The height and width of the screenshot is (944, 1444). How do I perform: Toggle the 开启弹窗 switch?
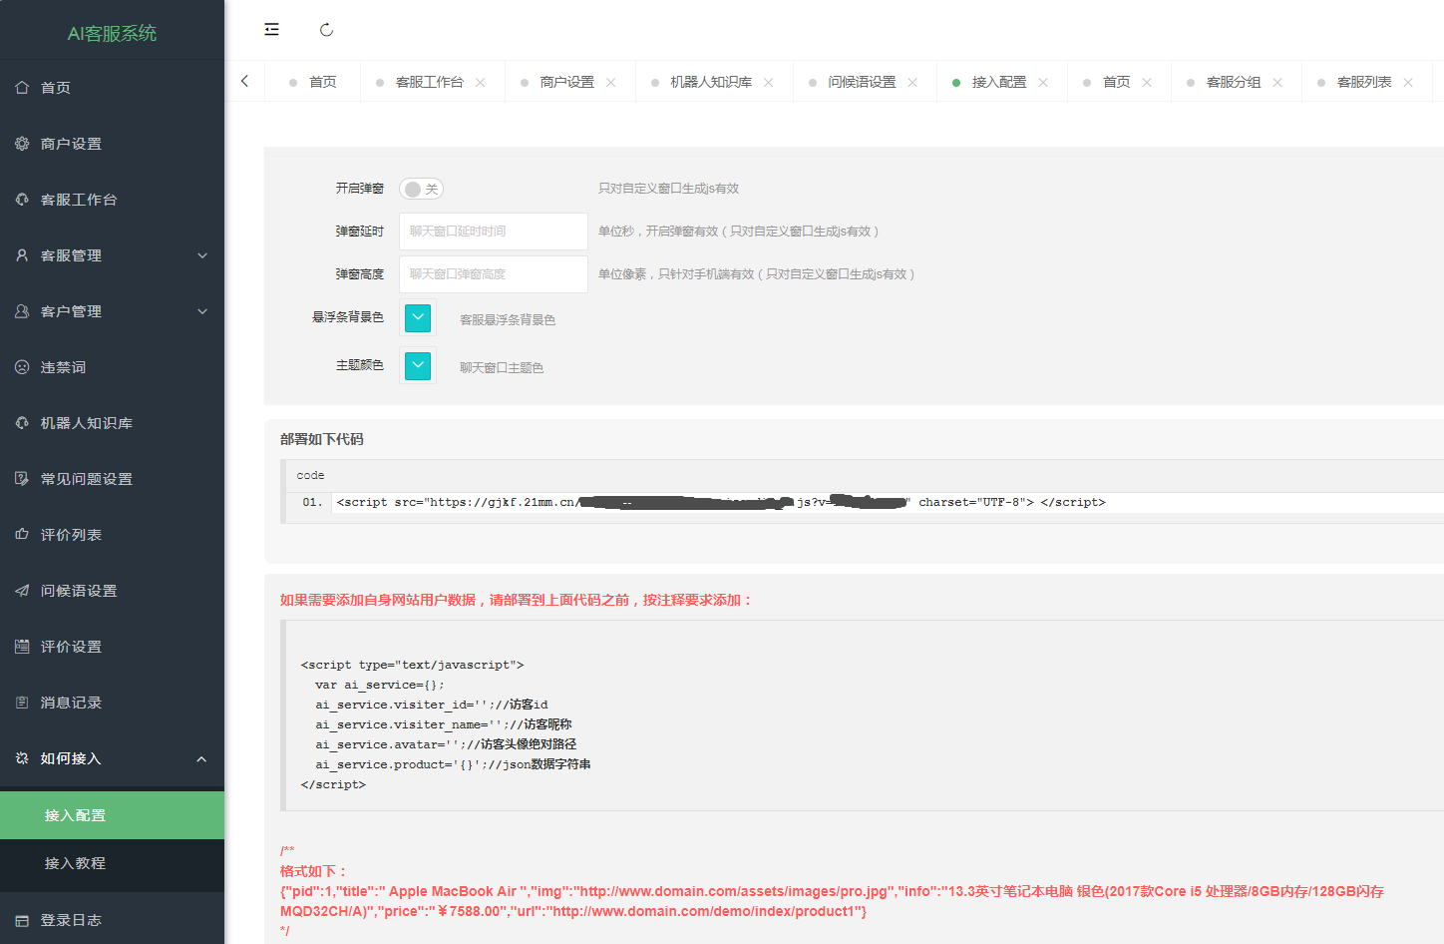click(421, 189)
